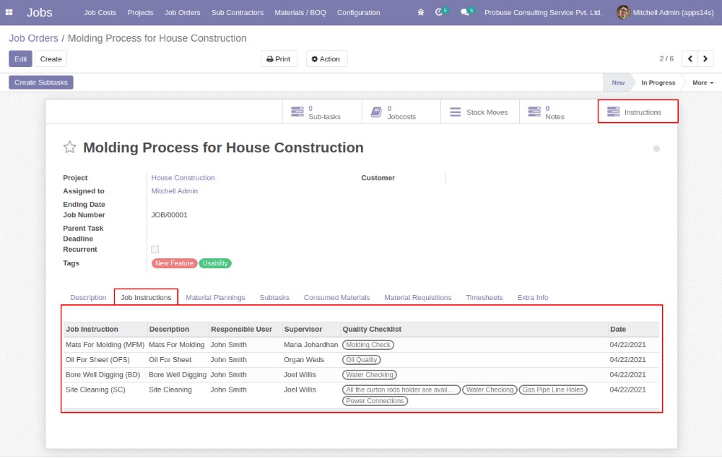Open the House Construction project link
This screenshot has height=458, width=722.
pyautogui.click(x=183, y=177)
